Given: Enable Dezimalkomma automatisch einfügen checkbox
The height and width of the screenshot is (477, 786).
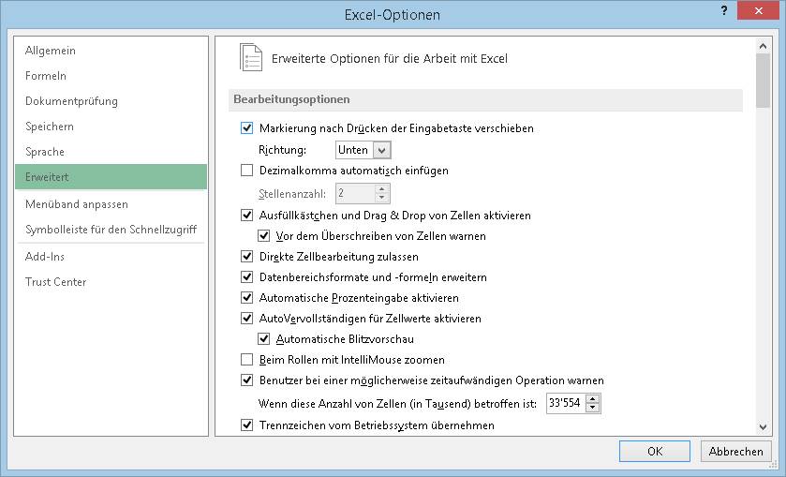Looking at the screenshot, I should pyautogui.click(x=246, y=171).
